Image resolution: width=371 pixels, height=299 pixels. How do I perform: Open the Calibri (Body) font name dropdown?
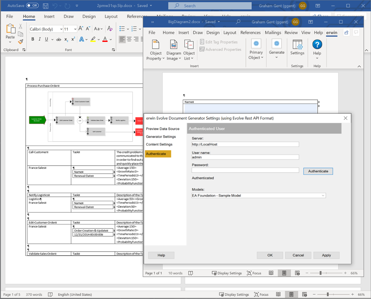pyautogui.click(x=61, y=29)
